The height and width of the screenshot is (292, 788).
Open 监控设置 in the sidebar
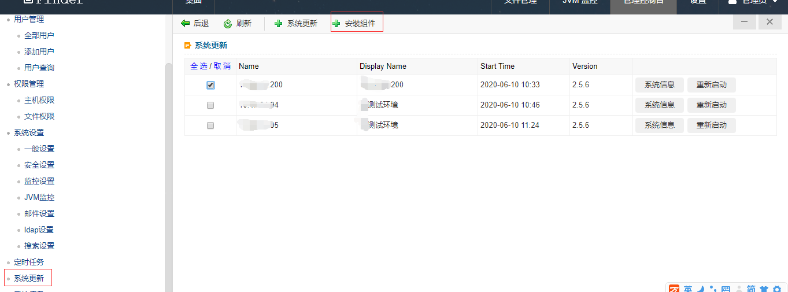pyautogui.click(x=39, y=181)
